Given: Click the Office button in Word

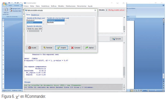Looking at the screenshot, I should (x=5, y=4).
